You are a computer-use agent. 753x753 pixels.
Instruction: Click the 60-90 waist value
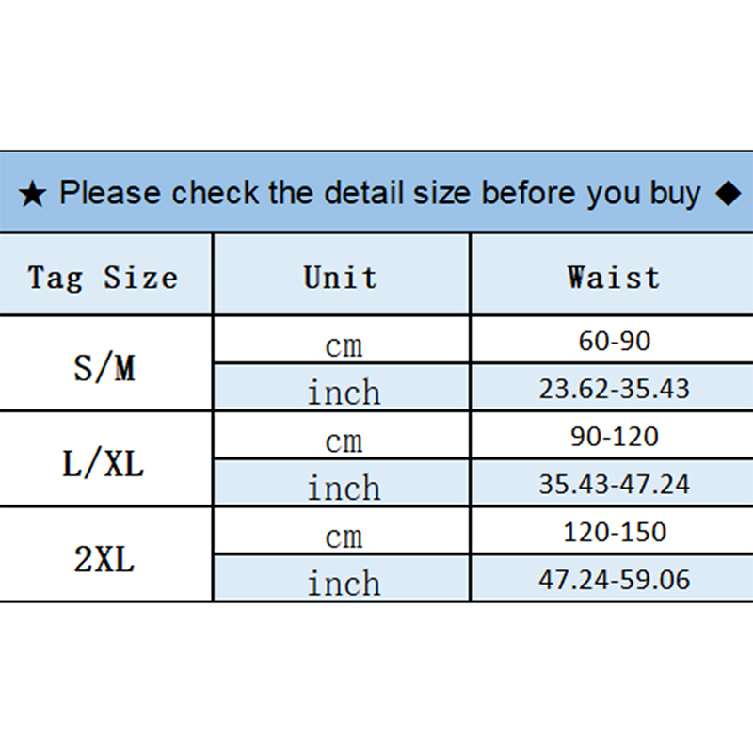614,341
